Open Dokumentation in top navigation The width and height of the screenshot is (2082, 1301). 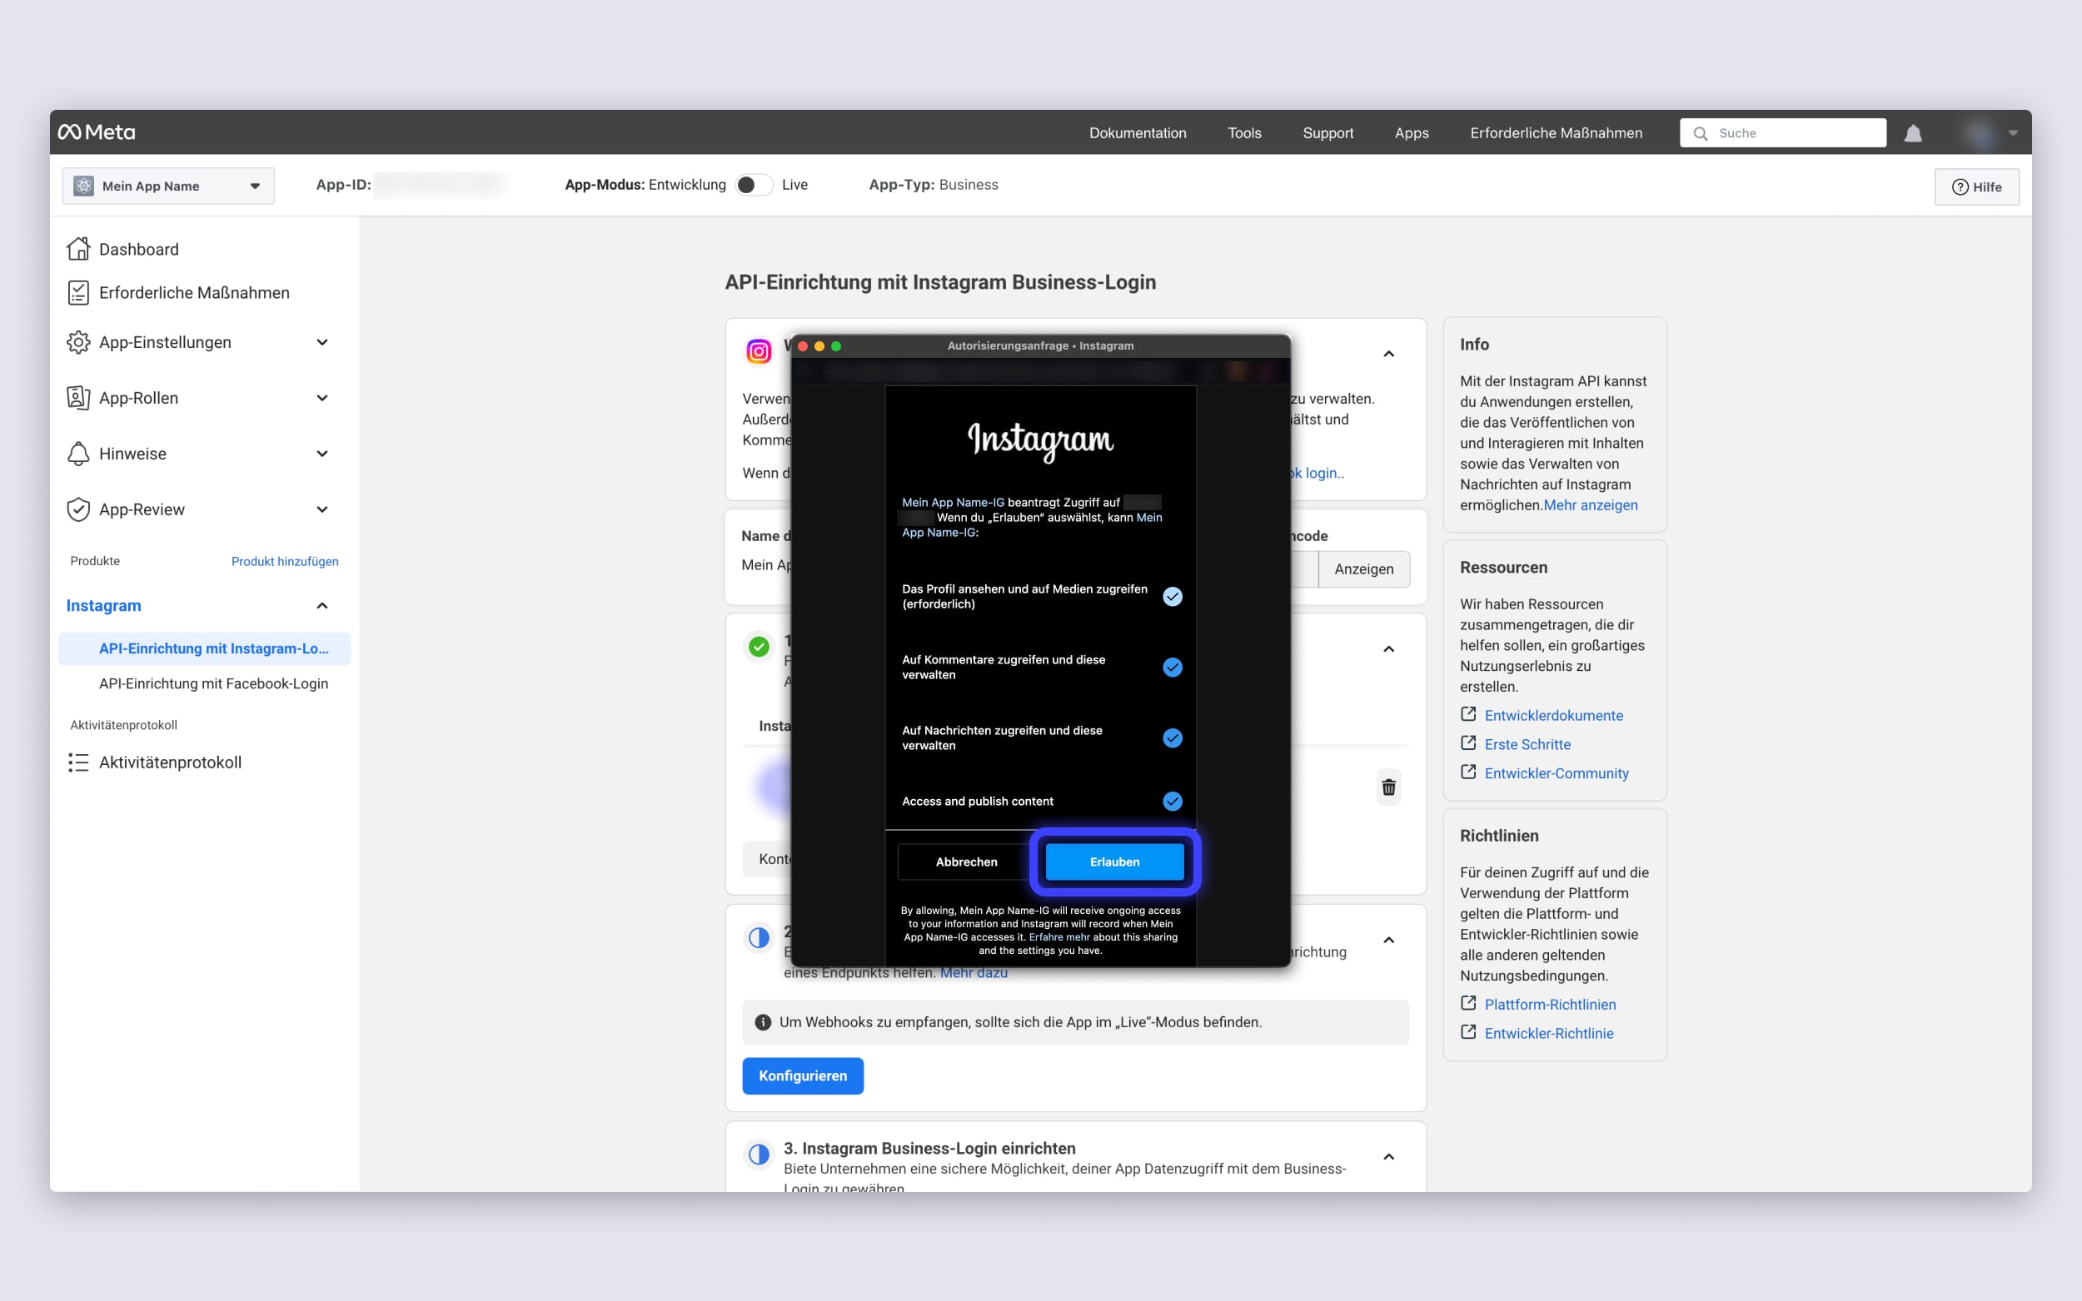click(1137, 133)
